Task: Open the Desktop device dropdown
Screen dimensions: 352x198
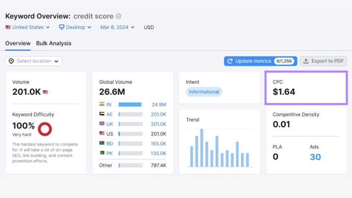Action: (75, 27)
